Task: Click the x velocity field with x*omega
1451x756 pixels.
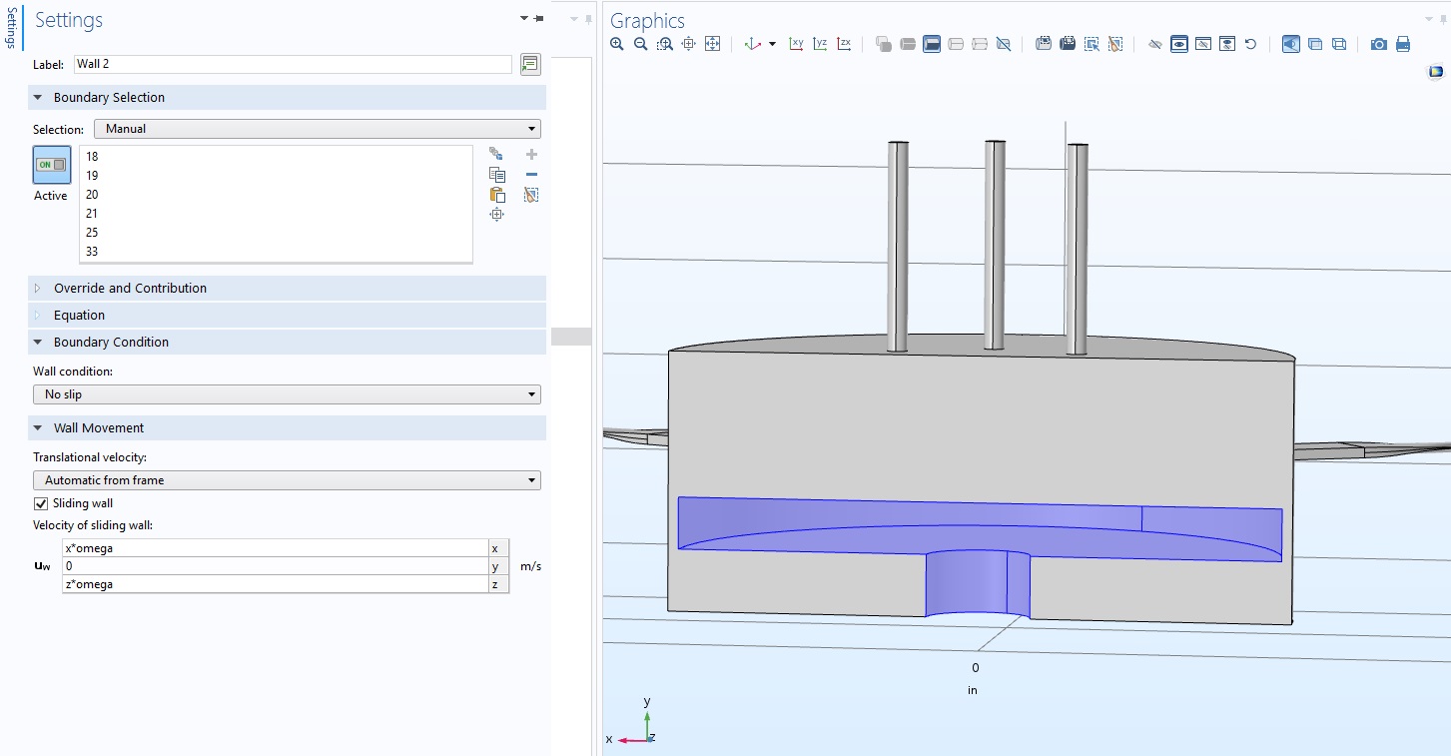Action: click(x=275, y=548)
